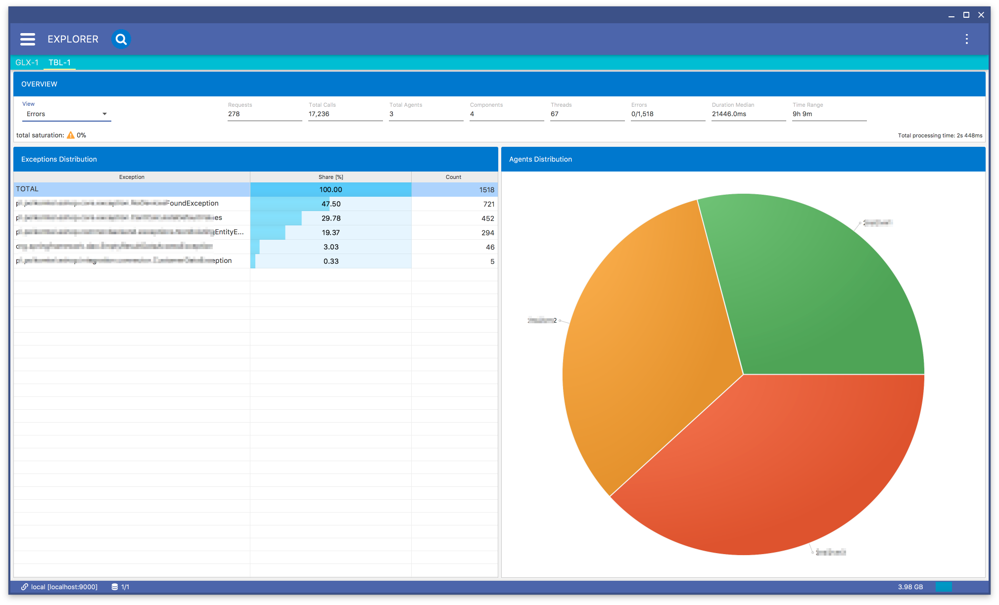Minimize the application window
Screen dimensions: 999x605
951,15
